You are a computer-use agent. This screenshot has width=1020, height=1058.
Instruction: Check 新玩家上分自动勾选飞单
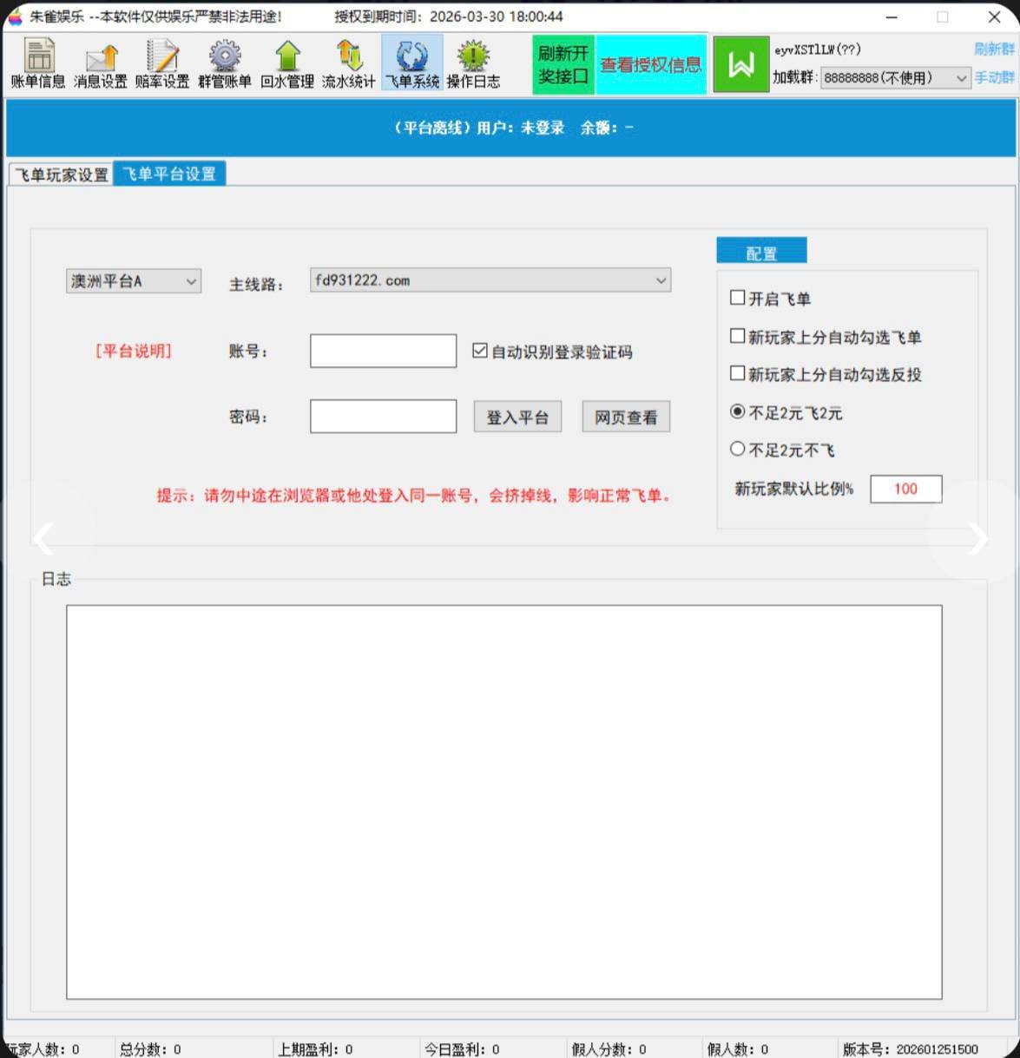tap(737, 336)
